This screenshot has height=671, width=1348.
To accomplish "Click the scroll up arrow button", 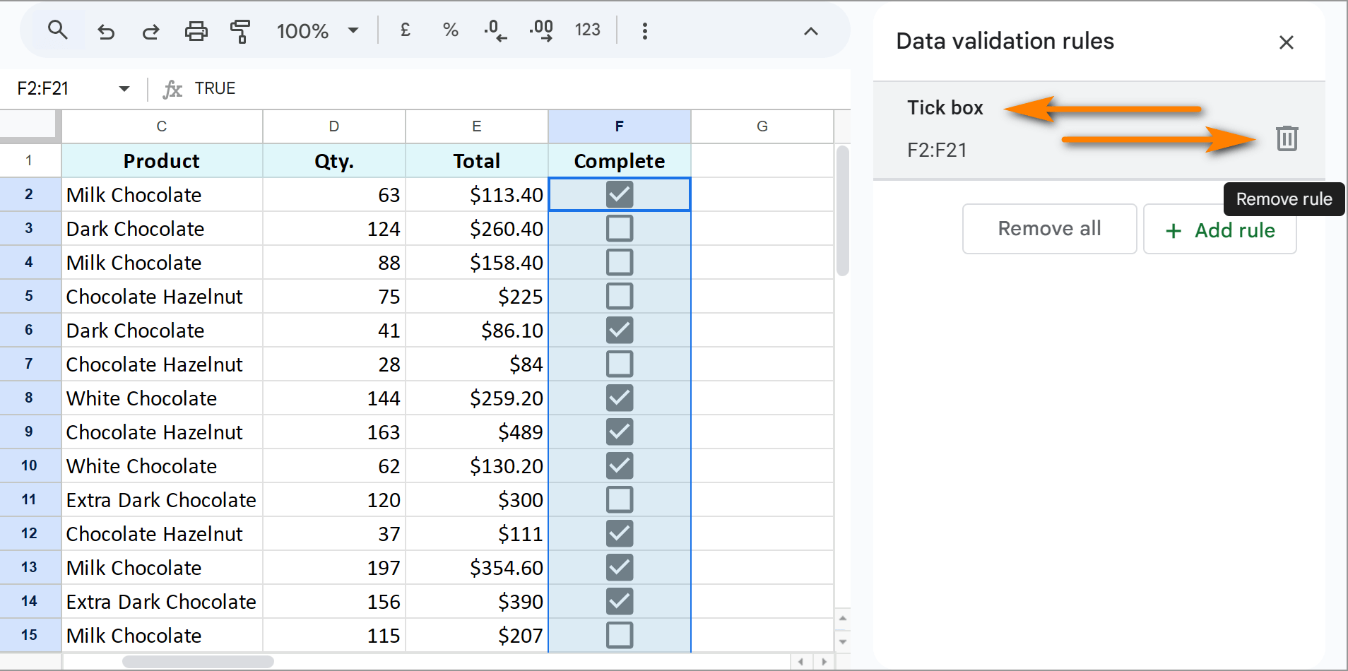I will 842,619.
